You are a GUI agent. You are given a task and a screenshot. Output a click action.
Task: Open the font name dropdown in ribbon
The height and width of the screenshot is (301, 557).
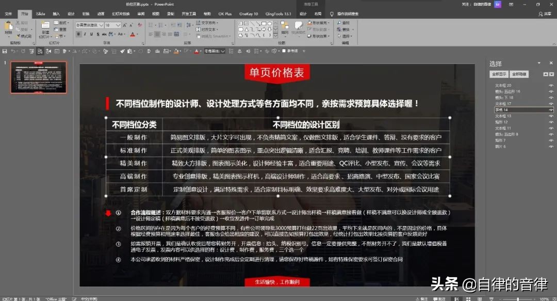click(x=101, y=25)
